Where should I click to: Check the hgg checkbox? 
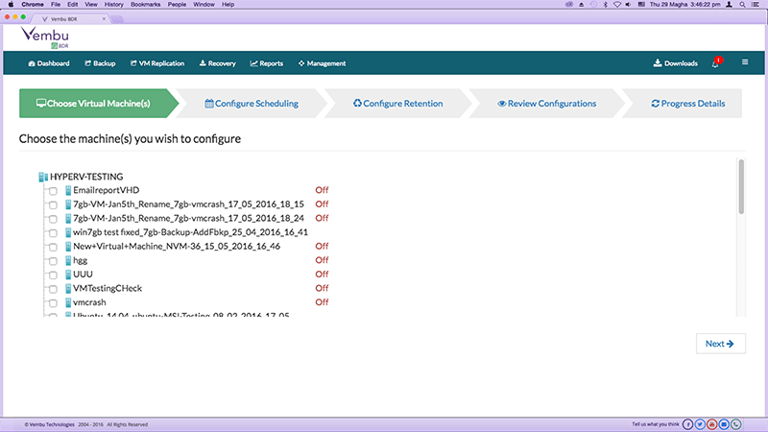53,261
